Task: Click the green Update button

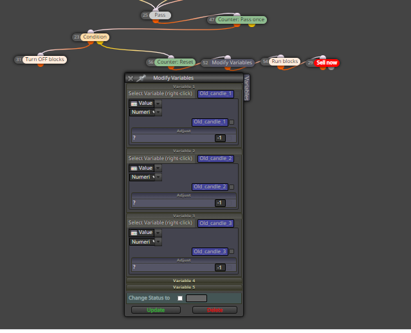Action: coord(156,310)
